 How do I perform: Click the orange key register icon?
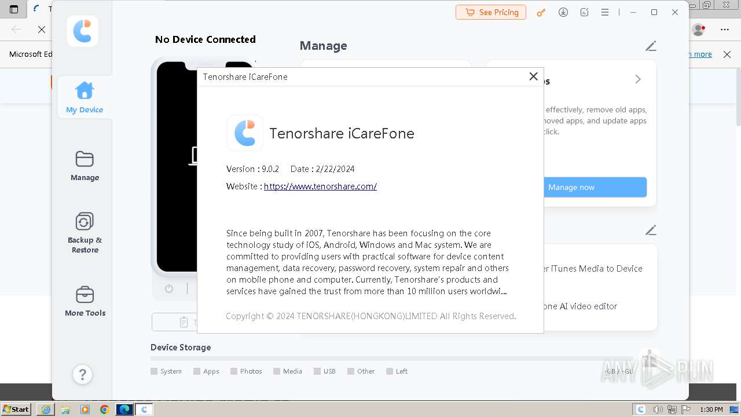click(x=541, y=12)
